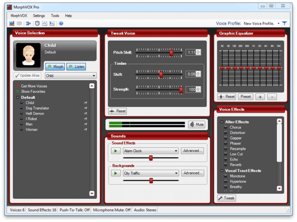Click the blue funnel icon beside Voice Profile
This screenshot has height=222, width=297.
click(x=284, y=23)
